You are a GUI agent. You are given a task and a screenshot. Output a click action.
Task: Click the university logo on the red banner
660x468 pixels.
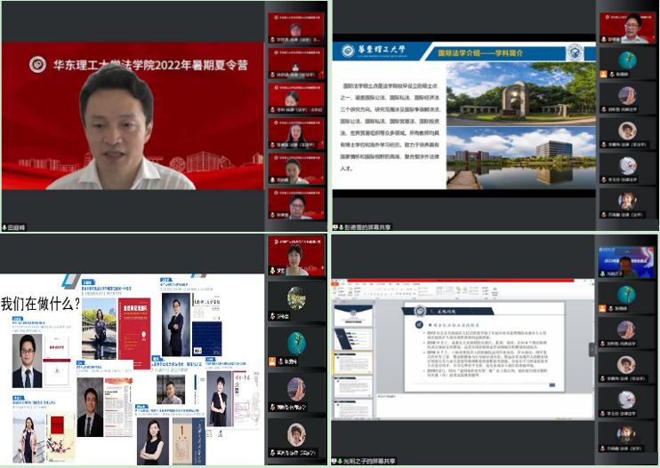point(37,64)
